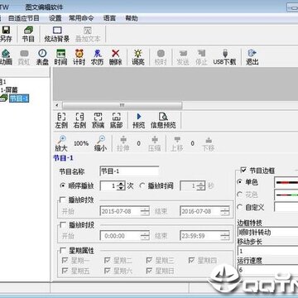The image size is (298, 298).
Task: Click the 节目名称 input field
Action: 129,171
